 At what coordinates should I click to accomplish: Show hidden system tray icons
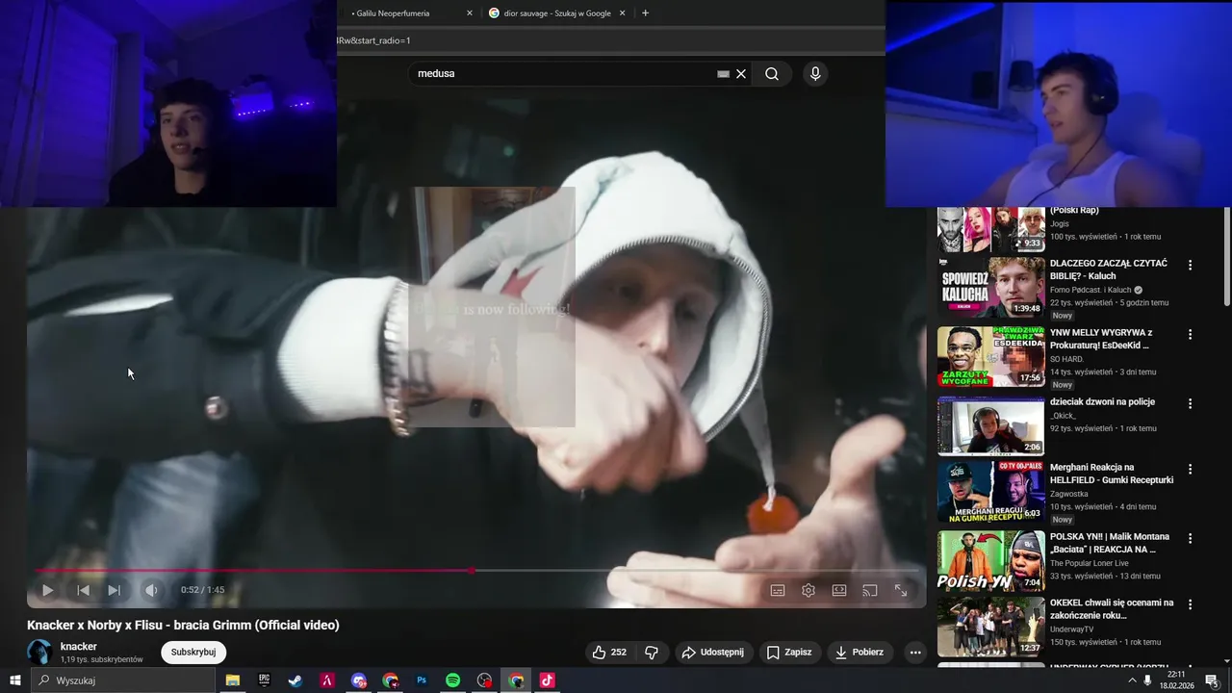1132,680
